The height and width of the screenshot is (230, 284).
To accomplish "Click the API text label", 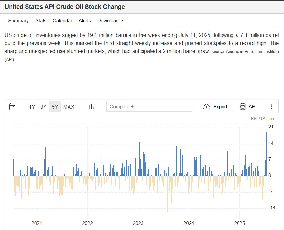I will [x=253, y=107].
